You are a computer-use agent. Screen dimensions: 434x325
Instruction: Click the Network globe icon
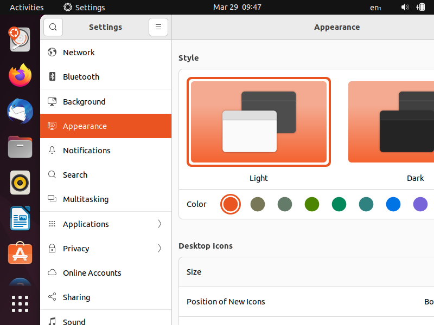[53, 53]
